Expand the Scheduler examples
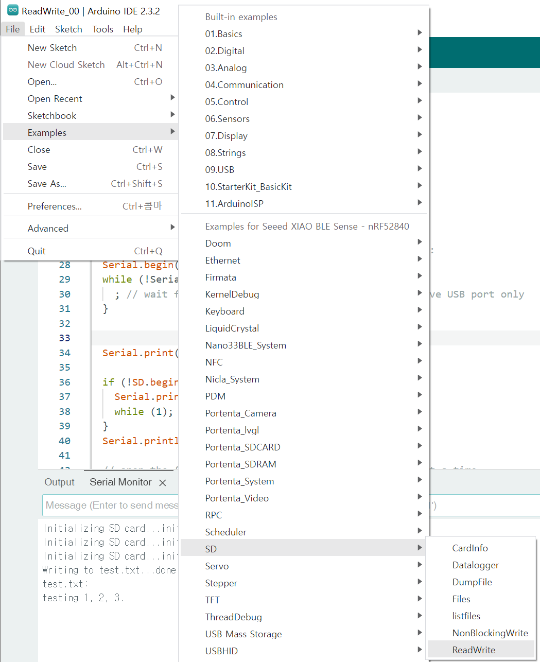 304,532
